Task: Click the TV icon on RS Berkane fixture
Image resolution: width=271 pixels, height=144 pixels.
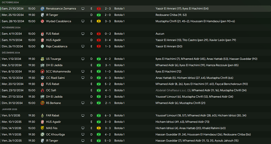Action: [83, 103]
